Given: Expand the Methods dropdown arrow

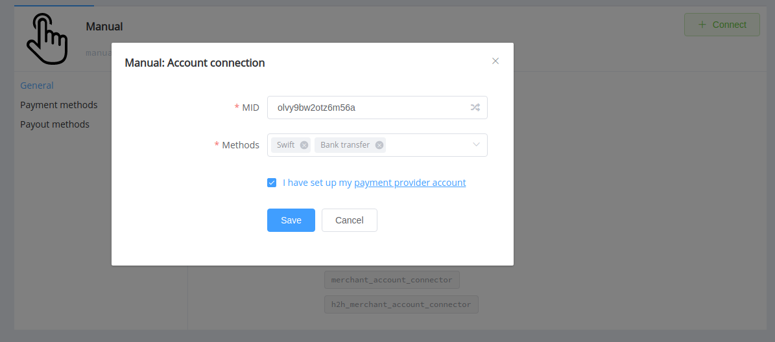Looking at the screenshot, I should point(476,145).
